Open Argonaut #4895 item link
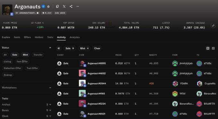 pyautogui.click(x=96, y=63)
